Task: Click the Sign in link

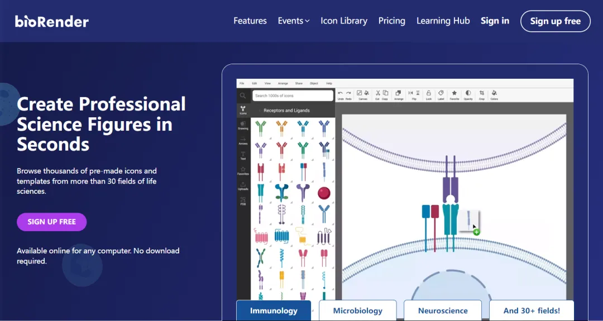Action: [x=495, y=21]
